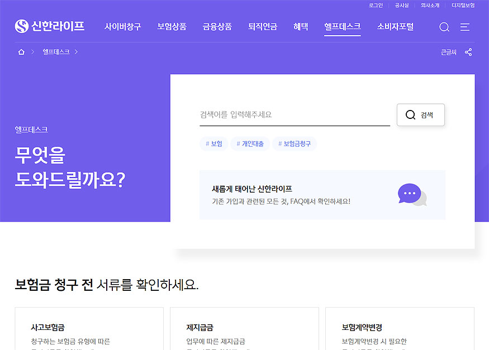This screenshot has height=350, width=489.
Task: Click the share icon
Action: 468,52
